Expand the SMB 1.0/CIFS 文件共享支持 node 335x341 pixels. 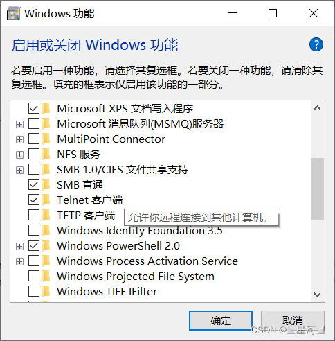pos(19,170)
